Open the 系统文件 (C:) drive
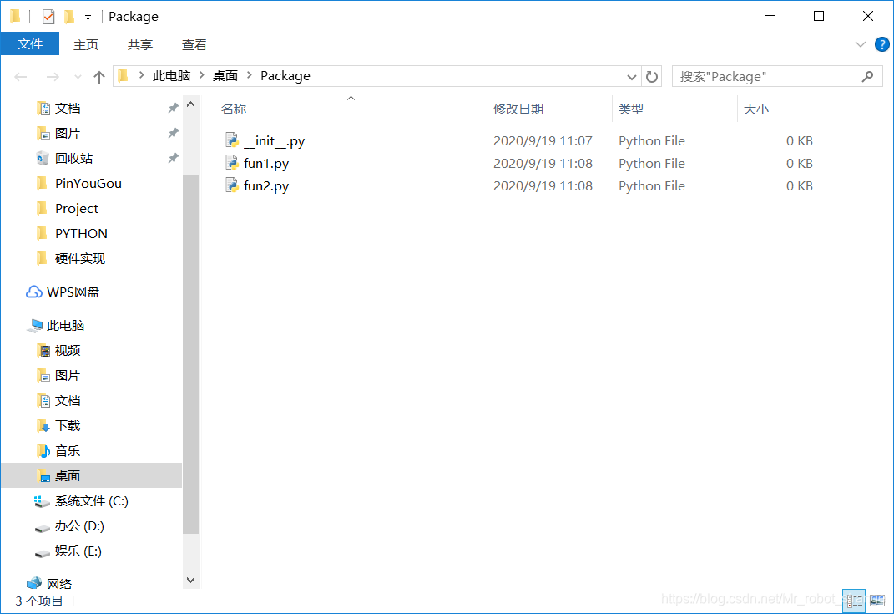Image resolution: width=894 pixels, height=614 pixels. pyautogui.click(x=91, y=501)
